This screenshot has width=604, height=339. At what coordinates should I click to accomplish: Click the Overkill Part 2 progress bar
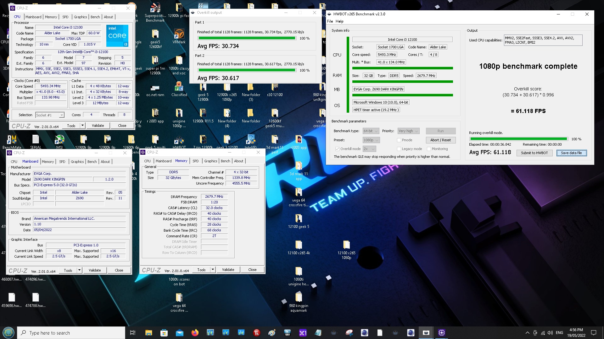[x=247, y=70]
